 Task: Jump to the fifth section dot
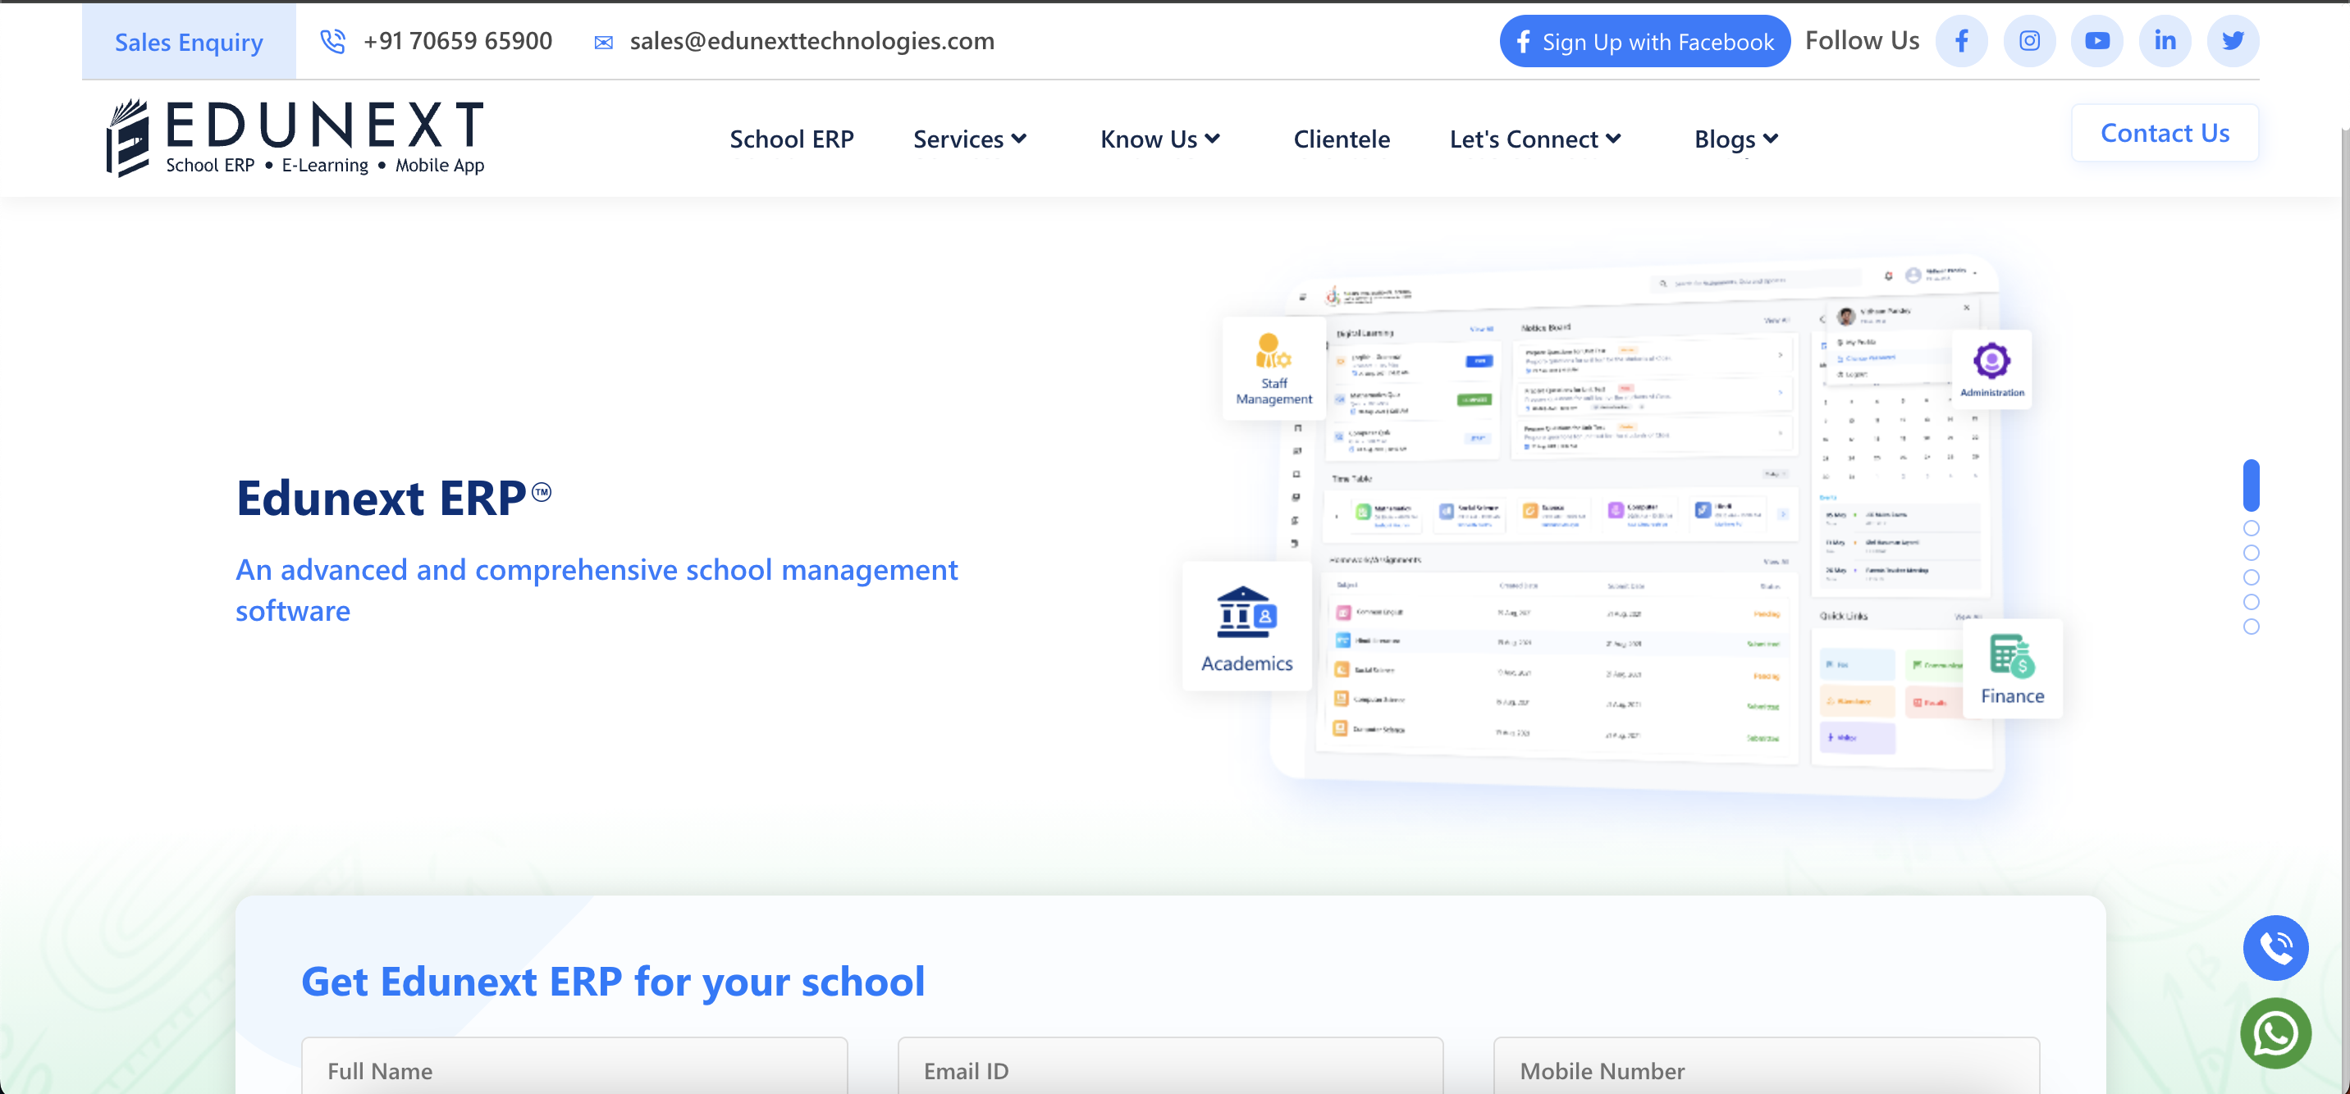2251,602
